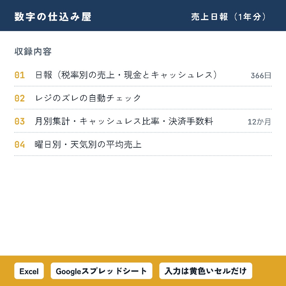The height and width of the screenshot is (286, 286).
Task: Click the 04 number marker
Action: coord(20,145)
